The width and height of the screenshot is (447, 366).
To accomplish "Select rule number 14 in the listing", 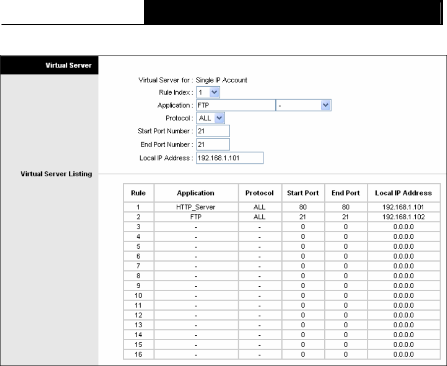I will [138, 335].
